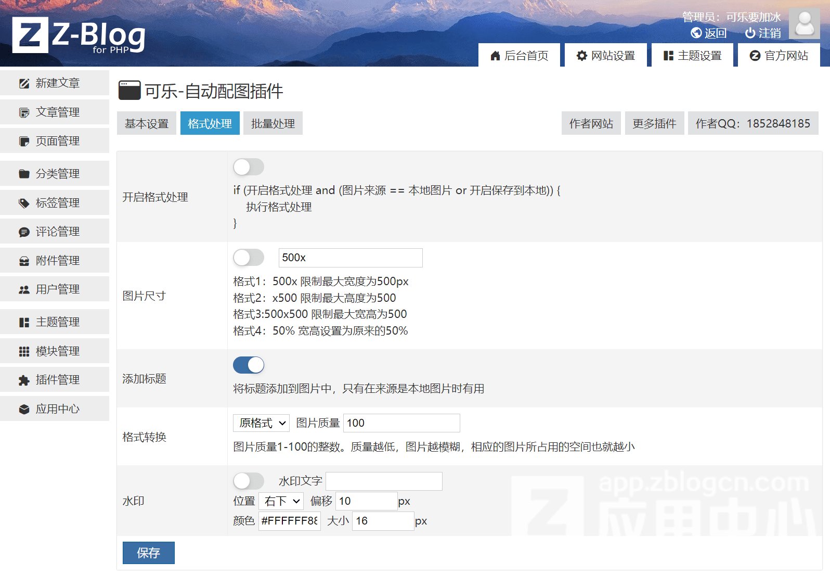Click the 用户管理 users icon

pyautogui.click(x=24, y=289)
